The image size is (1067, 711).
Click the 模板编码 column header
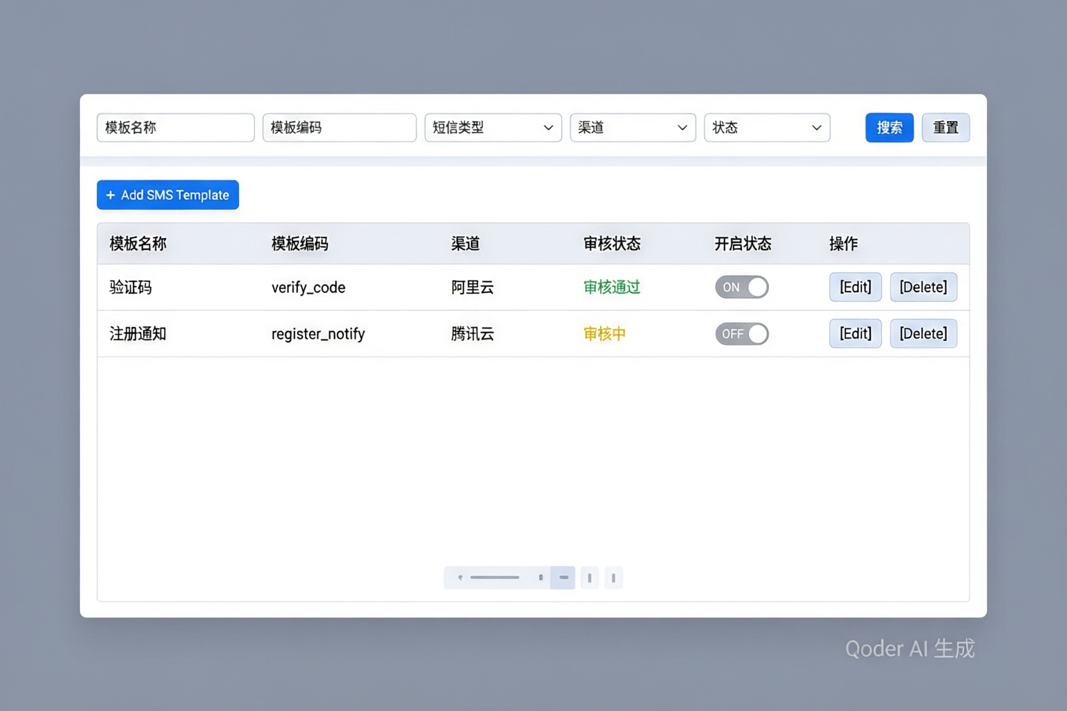tap(299, 244)
